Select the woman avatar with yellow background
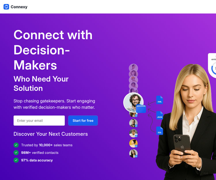Image resolution: width=216 pixels, height=180 pixels. [133, 143]
